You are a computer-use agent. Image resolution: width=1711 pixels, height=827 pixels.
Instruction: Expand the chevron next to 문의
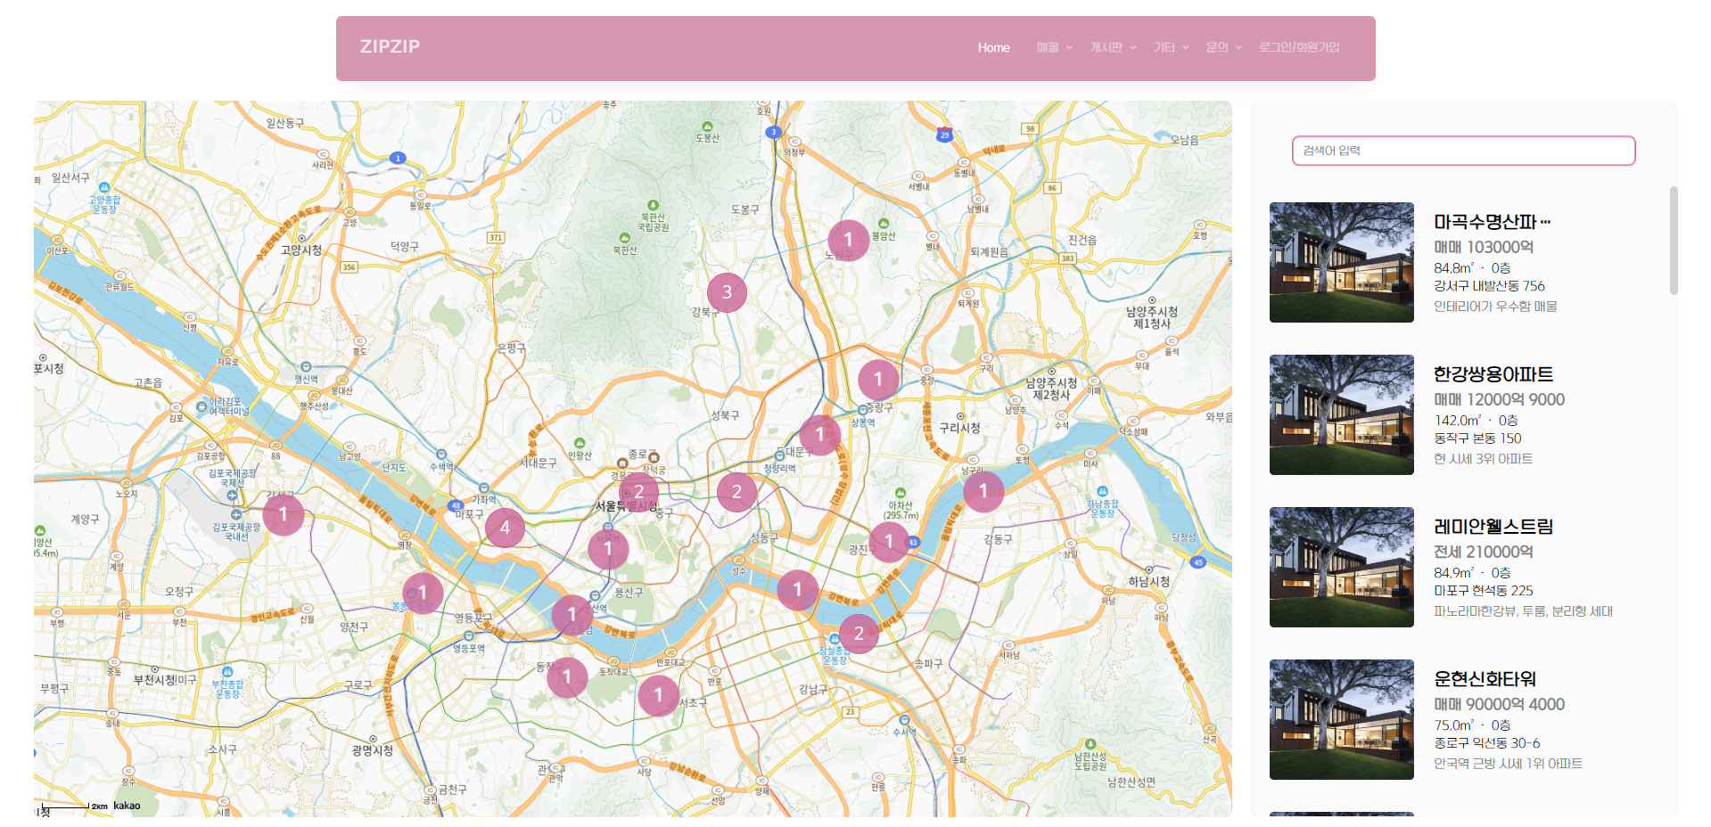(x=1238, y=48)
